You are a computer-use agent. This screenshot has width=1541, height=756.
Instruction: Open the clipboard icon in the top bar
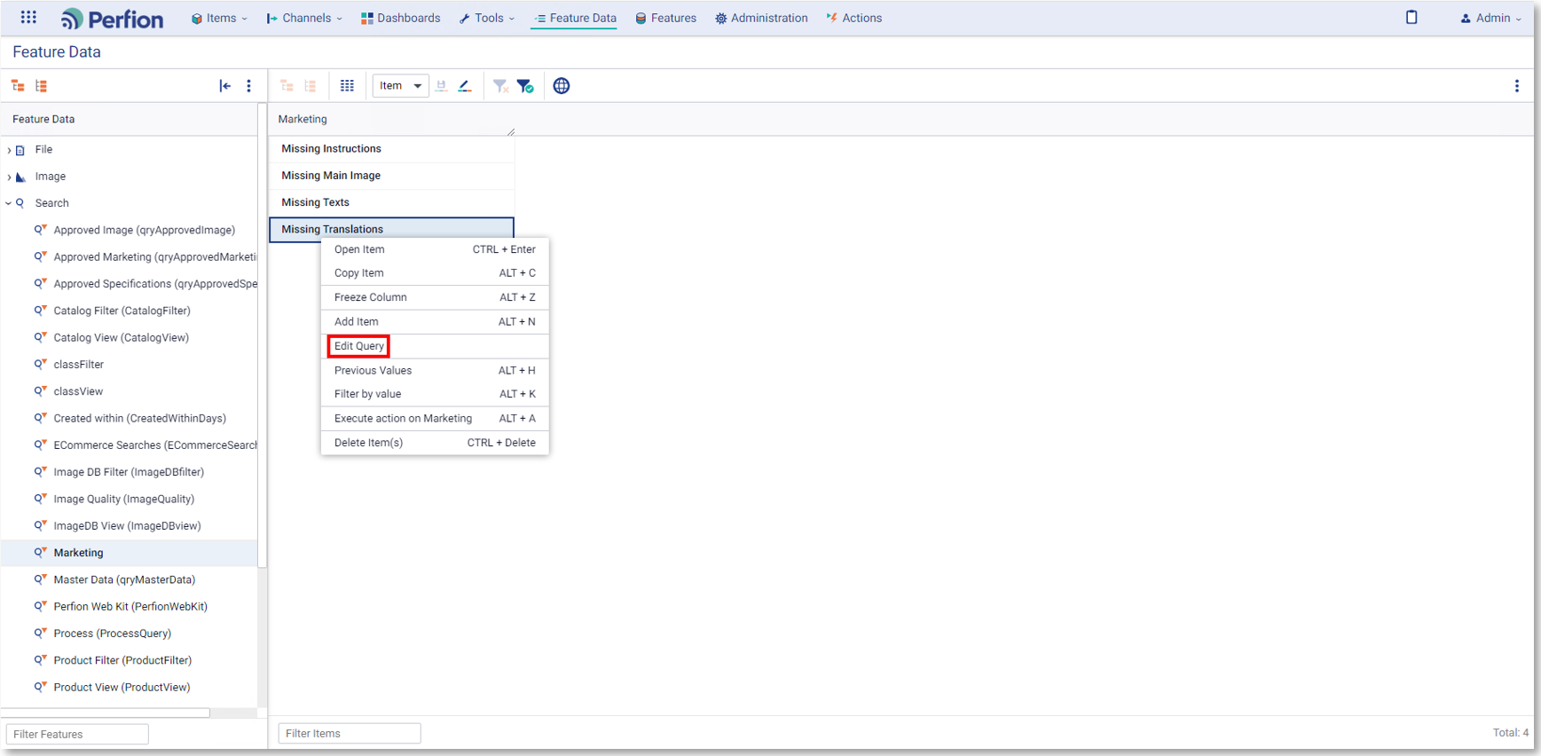[x=1411, y=17]
